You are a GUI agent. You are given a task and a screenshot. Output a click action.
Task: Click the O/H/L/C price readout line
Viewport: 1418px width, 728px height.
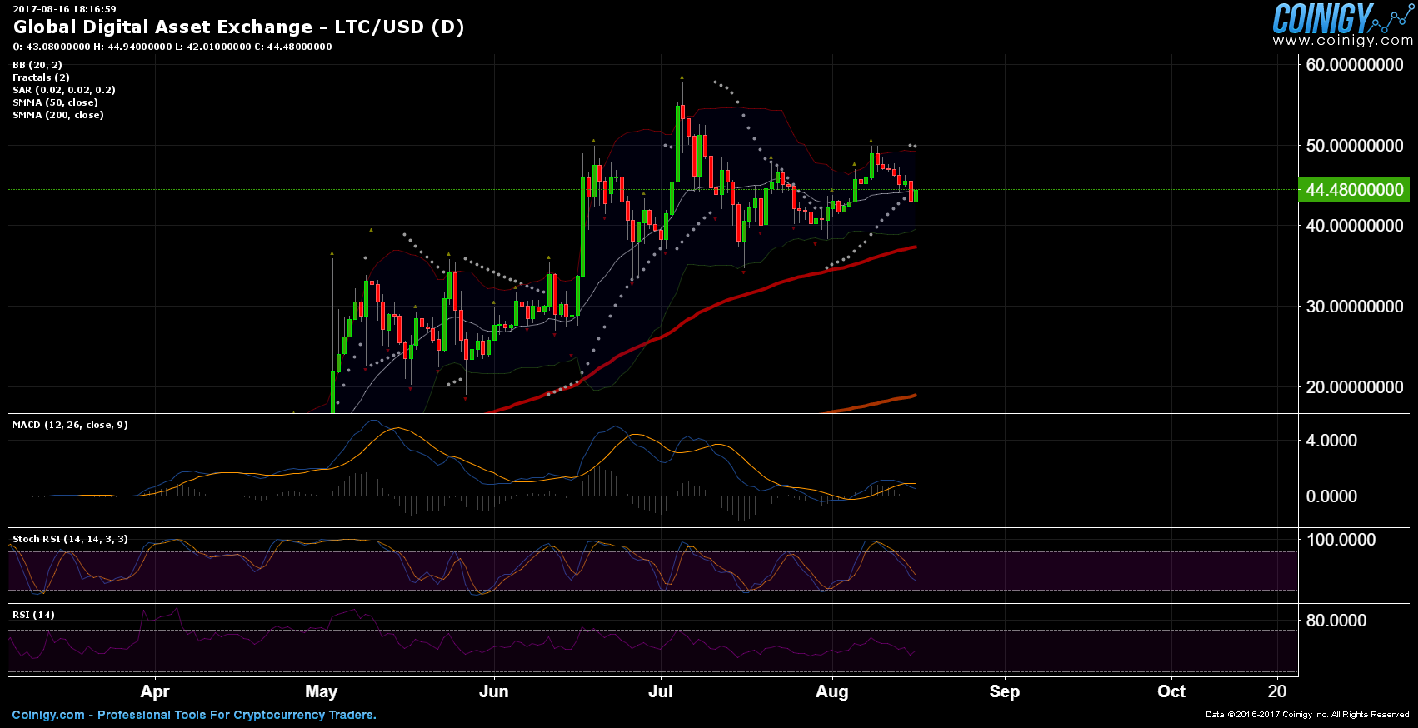tap(172, 47)
